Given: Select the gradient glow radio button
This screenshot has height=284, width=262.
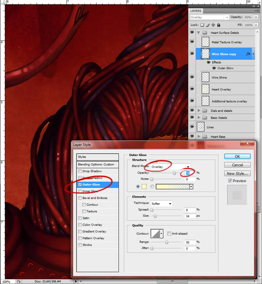Looking at the screenshot, I should click(x=152, y=187).
